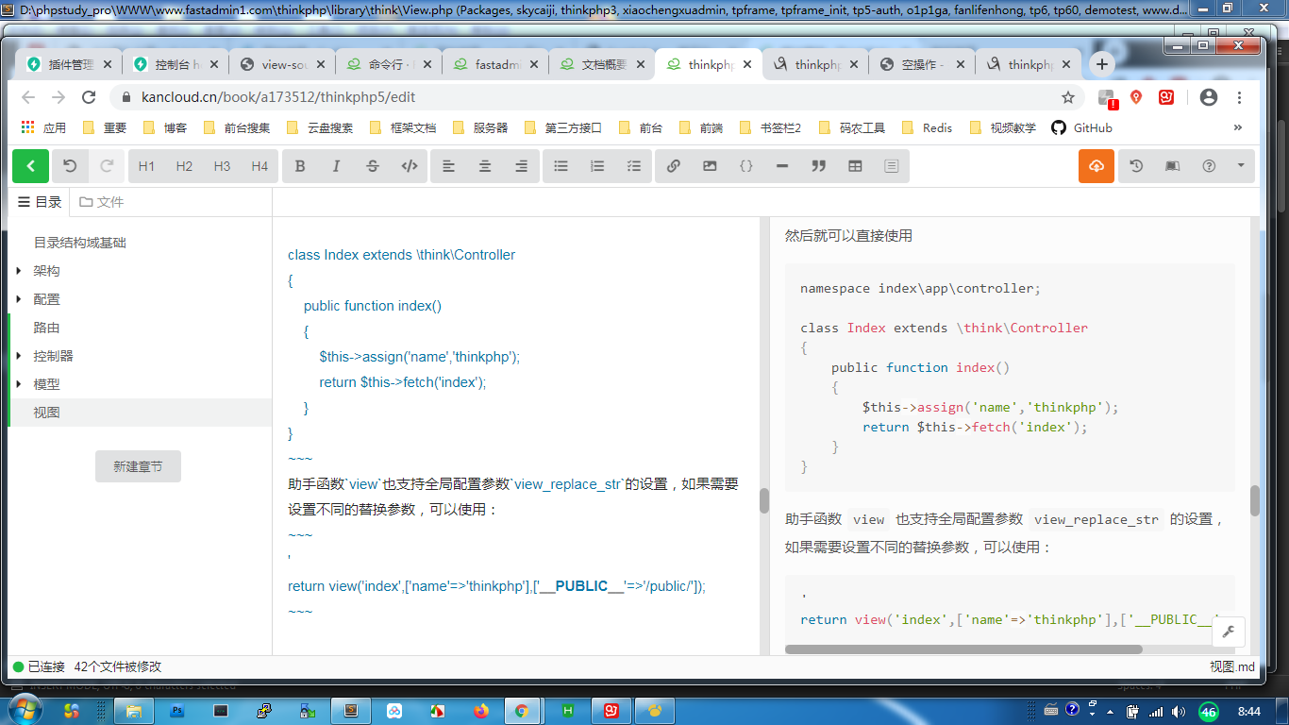Click the green back arrow button
The height and width of the screenshot is (725, 1289).
pyautogui.click(x=30, y=166)
